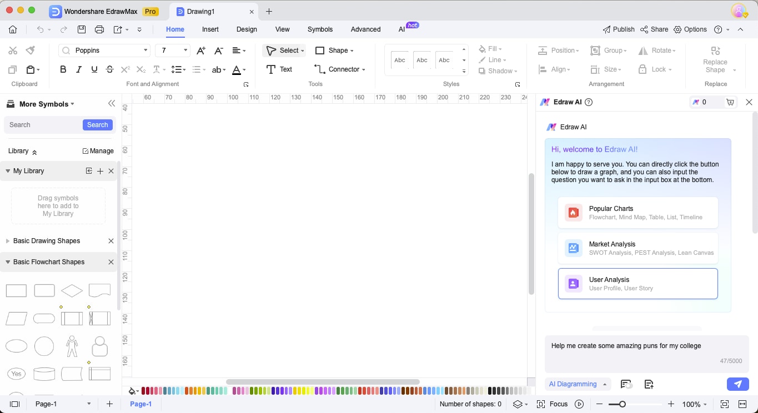758x413 pixels.
Task: Toggle Strikethrough formatting
Action: click(110, 69)
